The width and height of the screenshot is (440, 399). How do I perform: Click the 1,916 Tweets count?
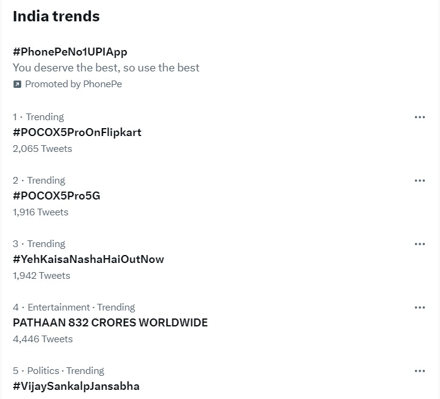click(x=41, y=212)
